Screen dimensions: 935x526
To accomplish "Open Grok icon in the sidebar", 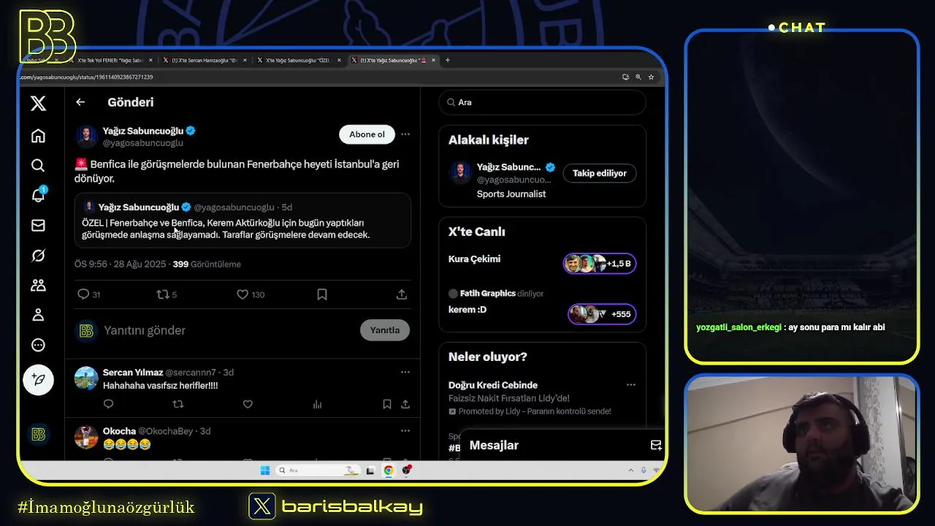I will pyautogui.click(x=38, y=255).
